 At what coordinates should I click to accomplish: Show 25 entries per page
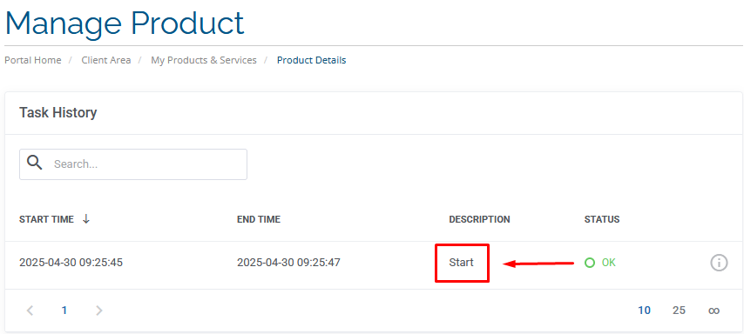679,311
